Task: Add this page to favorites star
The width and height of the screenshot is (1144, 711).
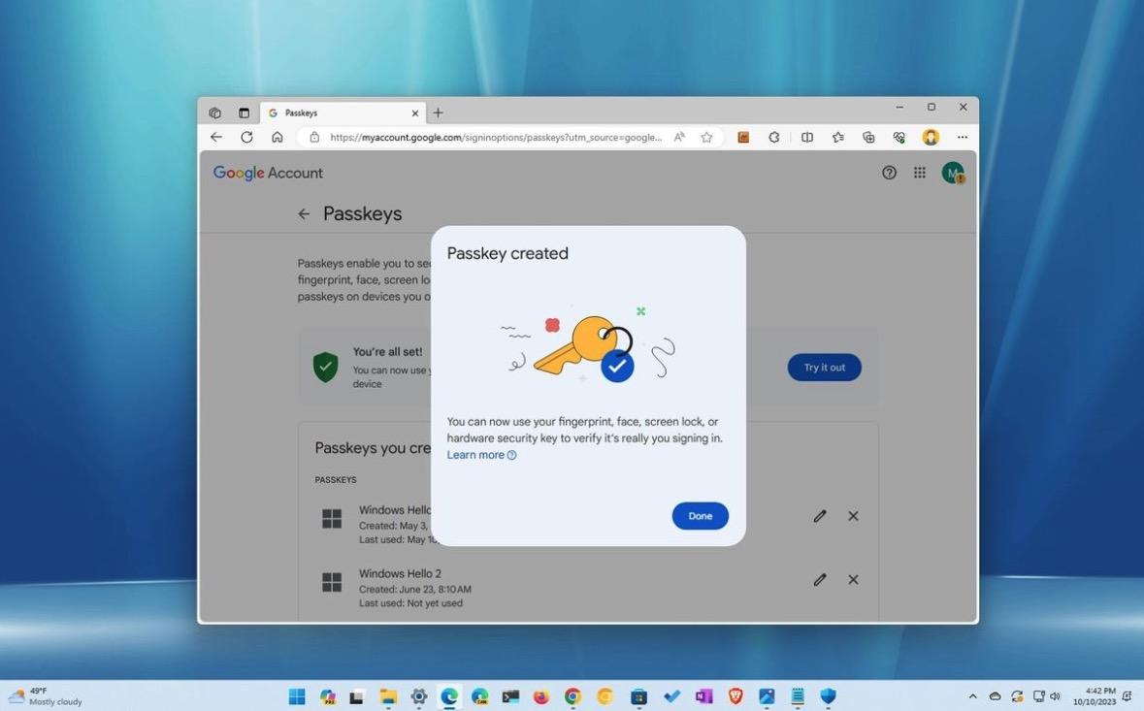Action: (706, 137)
